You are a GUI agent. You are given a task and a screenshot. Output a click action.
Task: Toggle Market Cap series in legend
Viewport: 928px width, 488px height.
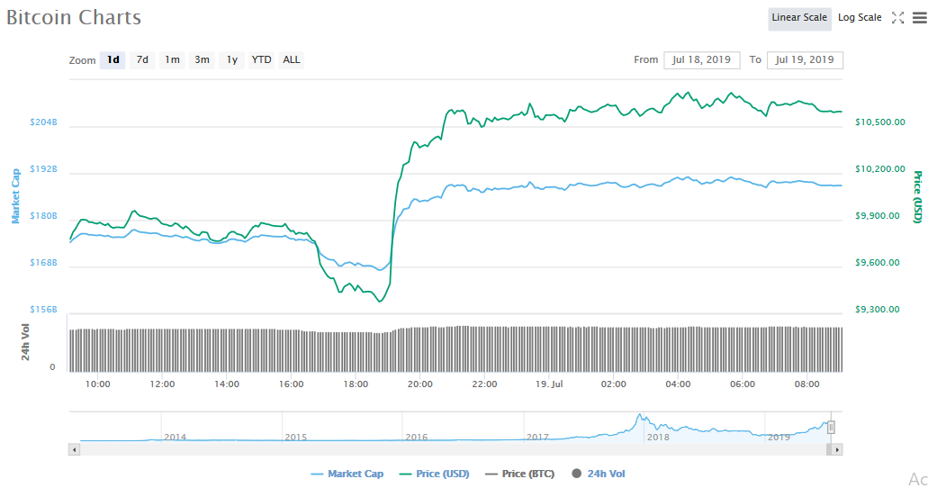[x=347, y=474]
